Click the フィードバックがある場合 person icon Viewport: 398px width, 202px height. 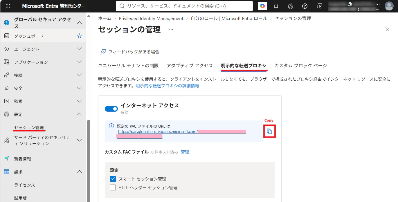[x=103, y=52]
